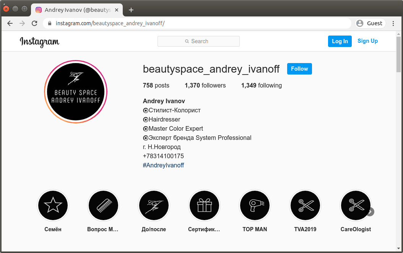Viewport: 403px width, 253px height.
Task: View the Beauty Space profile picture
Action: [x=76, y=92]
